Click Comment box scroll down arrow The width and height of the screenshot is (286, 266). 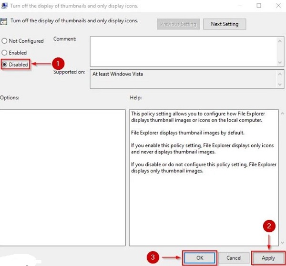tap(280, 62)
